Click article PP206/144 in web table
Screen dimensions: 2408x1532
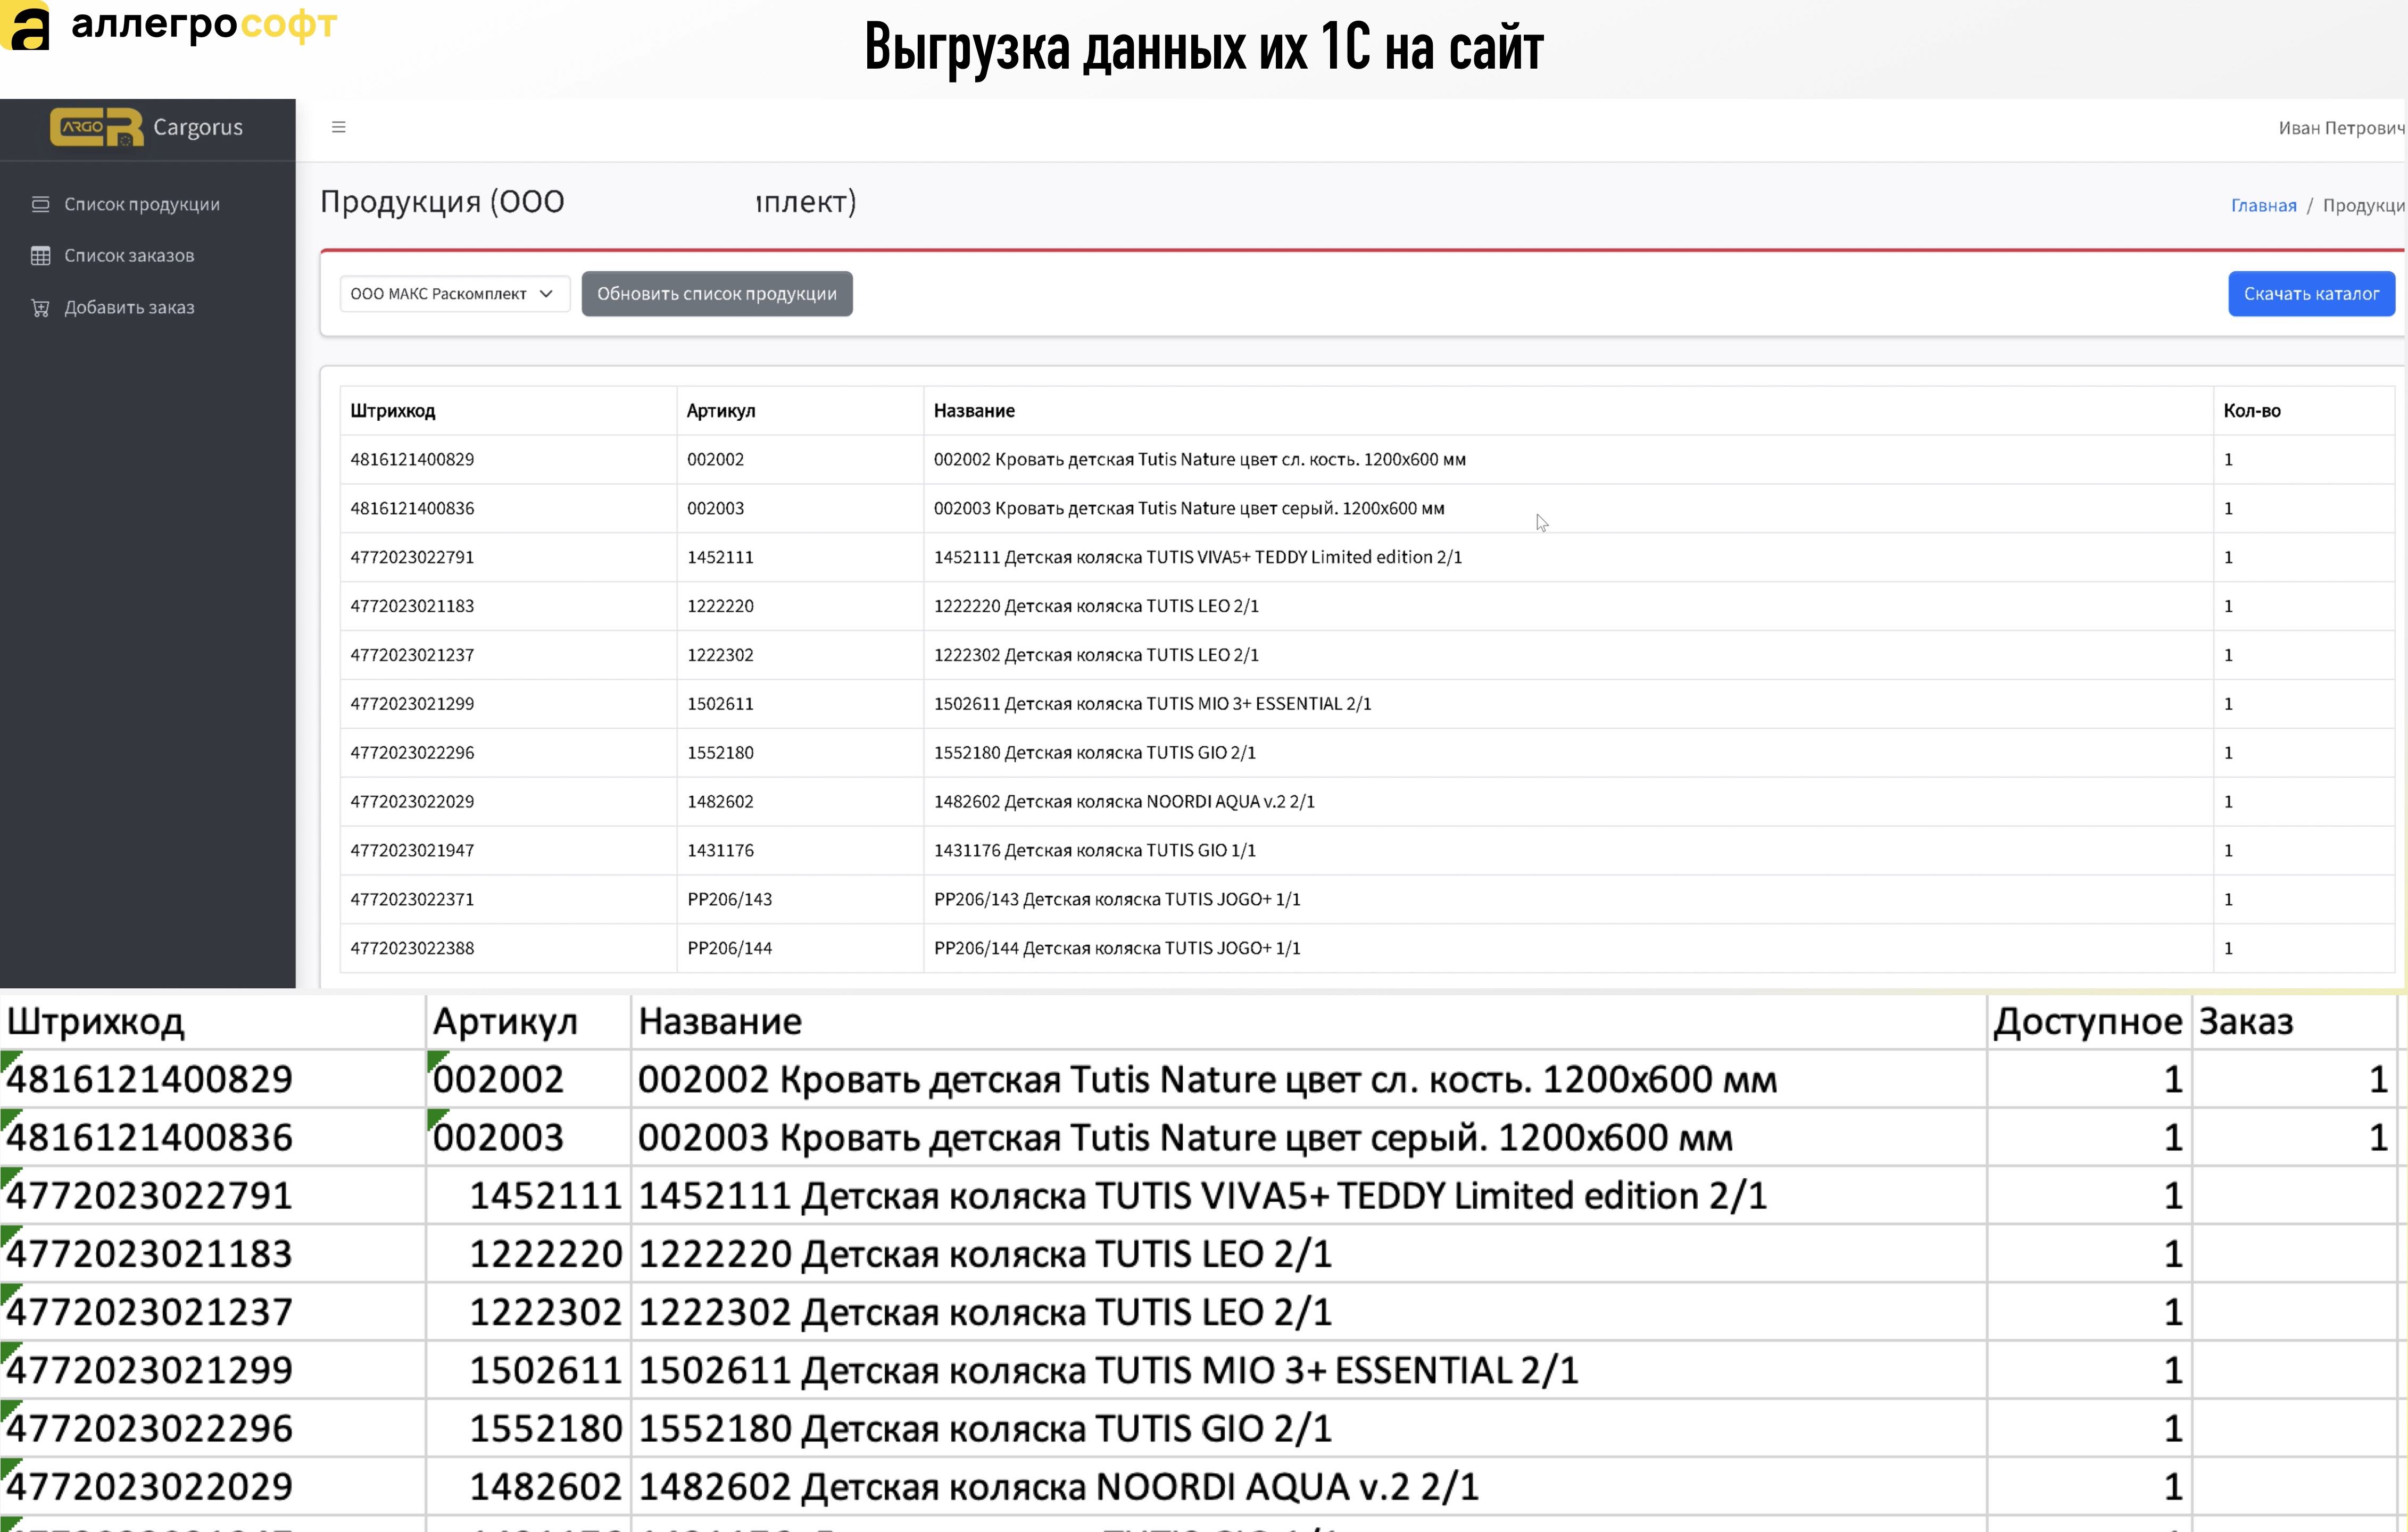coord(730,949)
